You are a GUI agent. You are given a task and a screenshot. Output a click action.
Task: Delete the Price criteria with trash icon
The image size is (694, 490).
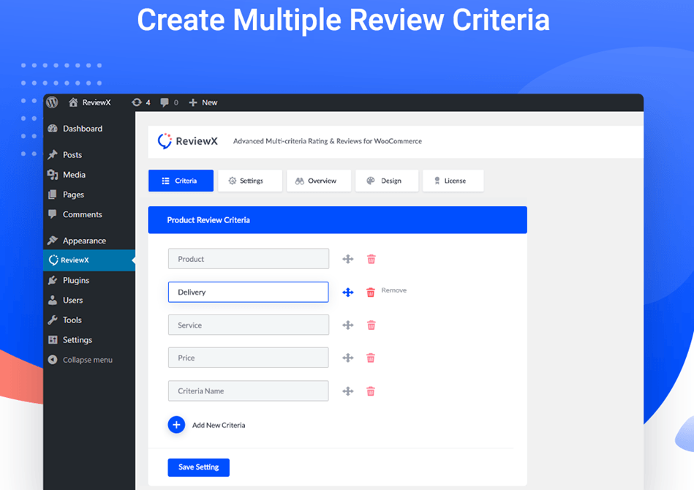371,358
